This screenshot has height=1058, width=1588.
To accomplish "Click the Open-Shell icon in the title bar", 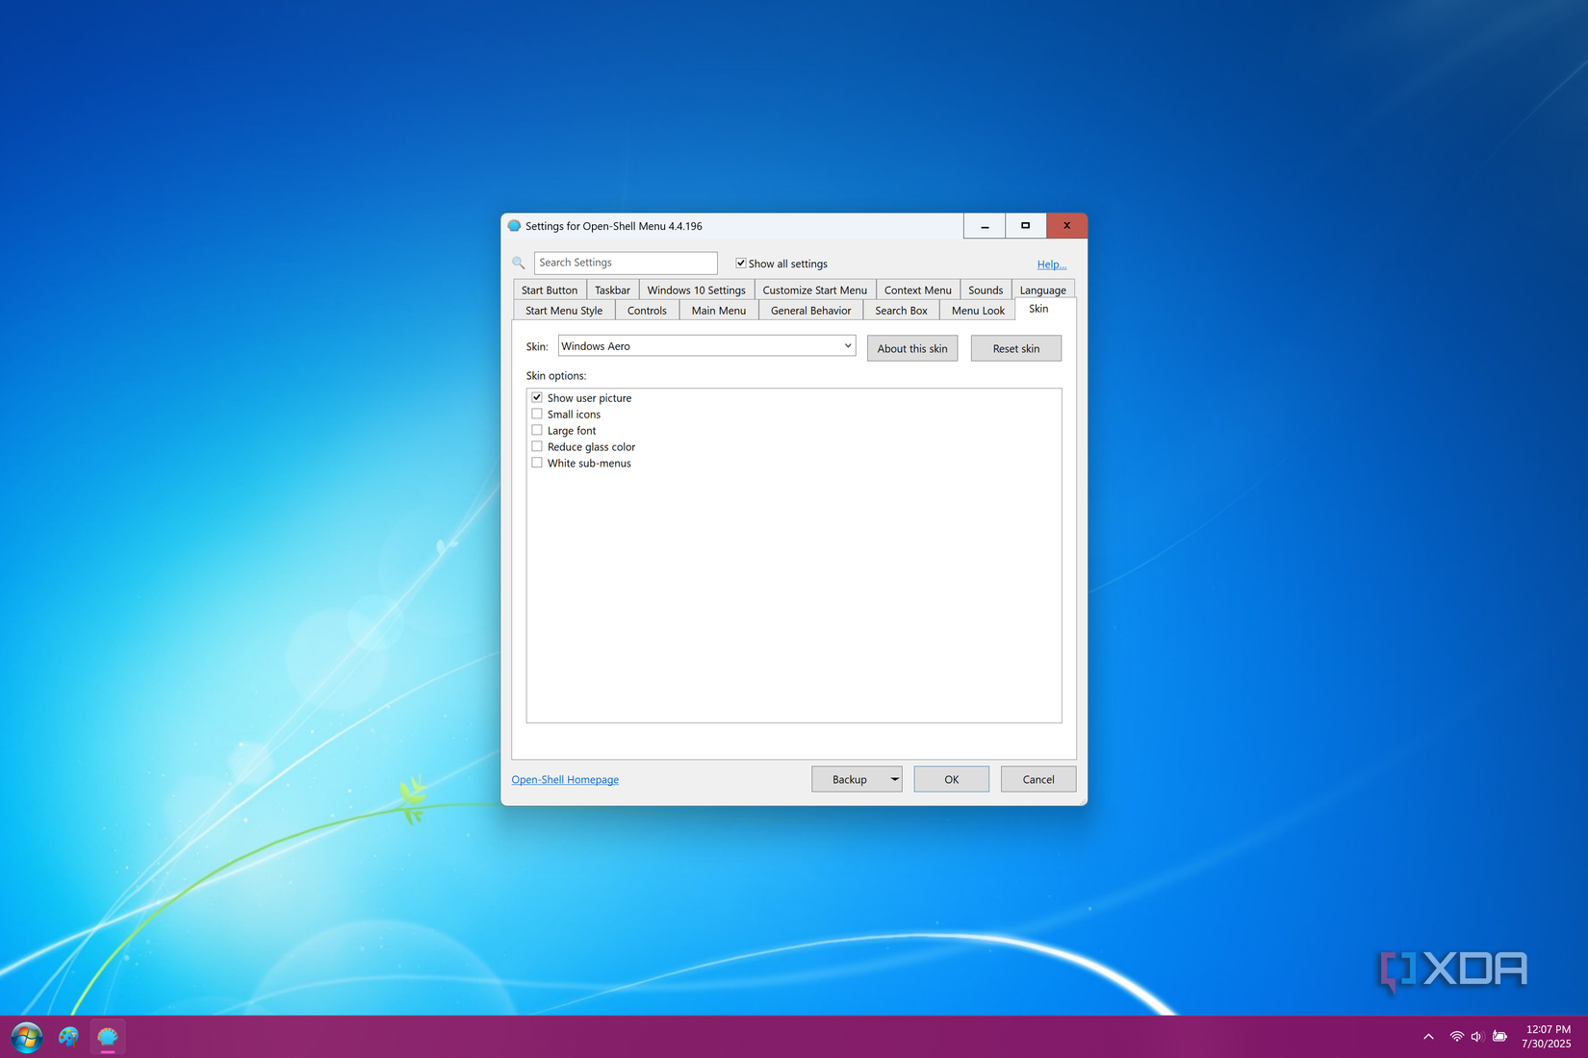I will pyautogui.click(x=514, y=226).
